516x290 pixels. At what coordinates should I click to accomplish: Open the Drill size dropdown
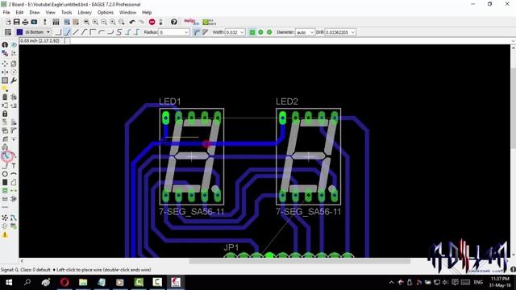tap(353, 32)
